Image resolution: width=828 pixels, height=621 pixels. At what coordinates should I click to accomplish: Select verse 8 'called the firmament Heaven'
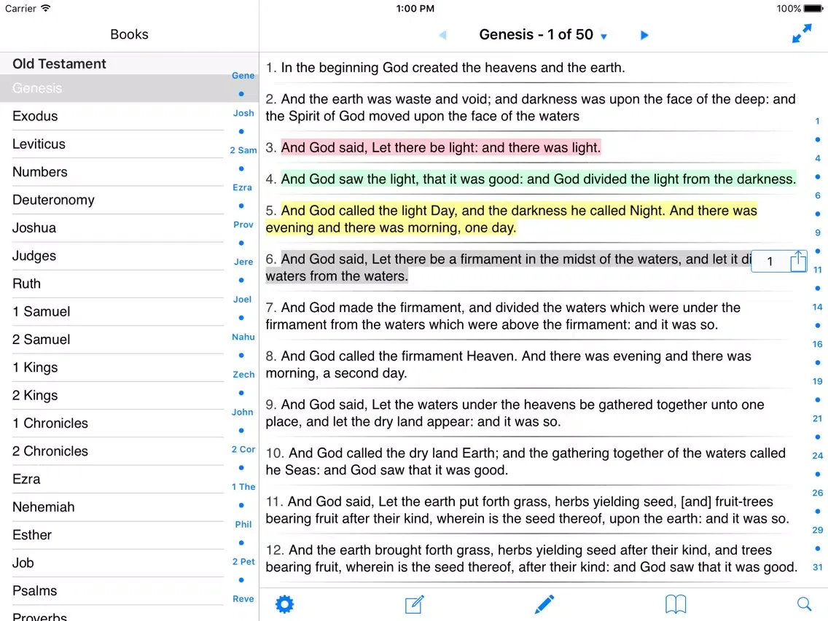(508, 364)
